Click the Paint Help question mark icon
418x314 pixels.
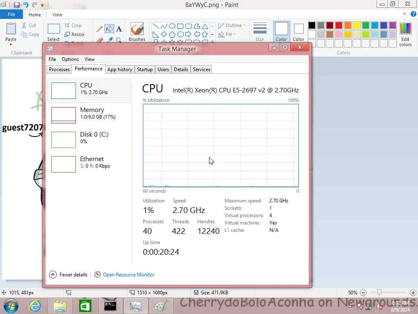[414, 14]
